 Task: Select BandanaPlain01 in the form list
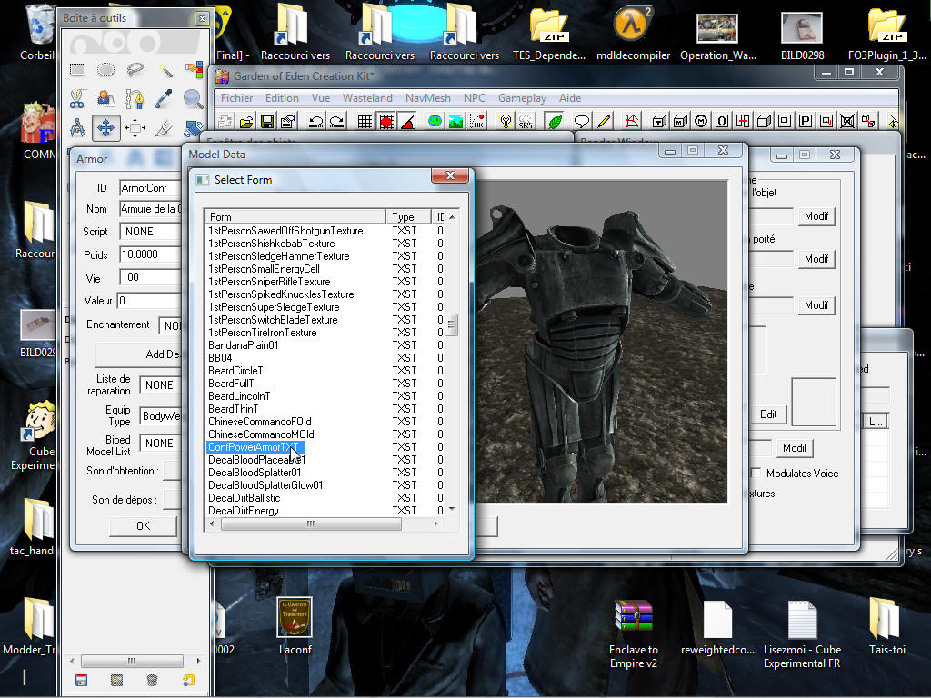(244, 345)
